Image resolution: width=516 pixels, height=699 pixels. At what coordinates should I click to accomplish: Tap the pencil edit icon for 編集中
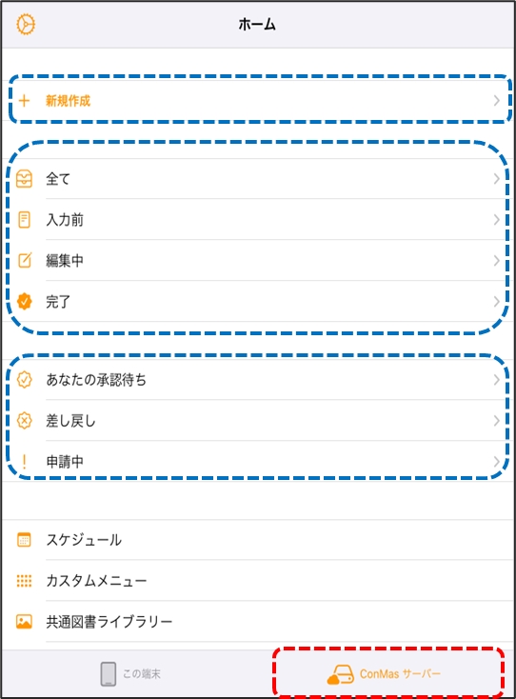25,260
